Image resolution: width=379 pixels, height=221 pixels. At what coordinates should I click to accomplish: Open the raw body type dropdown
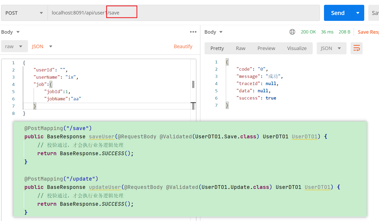(14, 46)
